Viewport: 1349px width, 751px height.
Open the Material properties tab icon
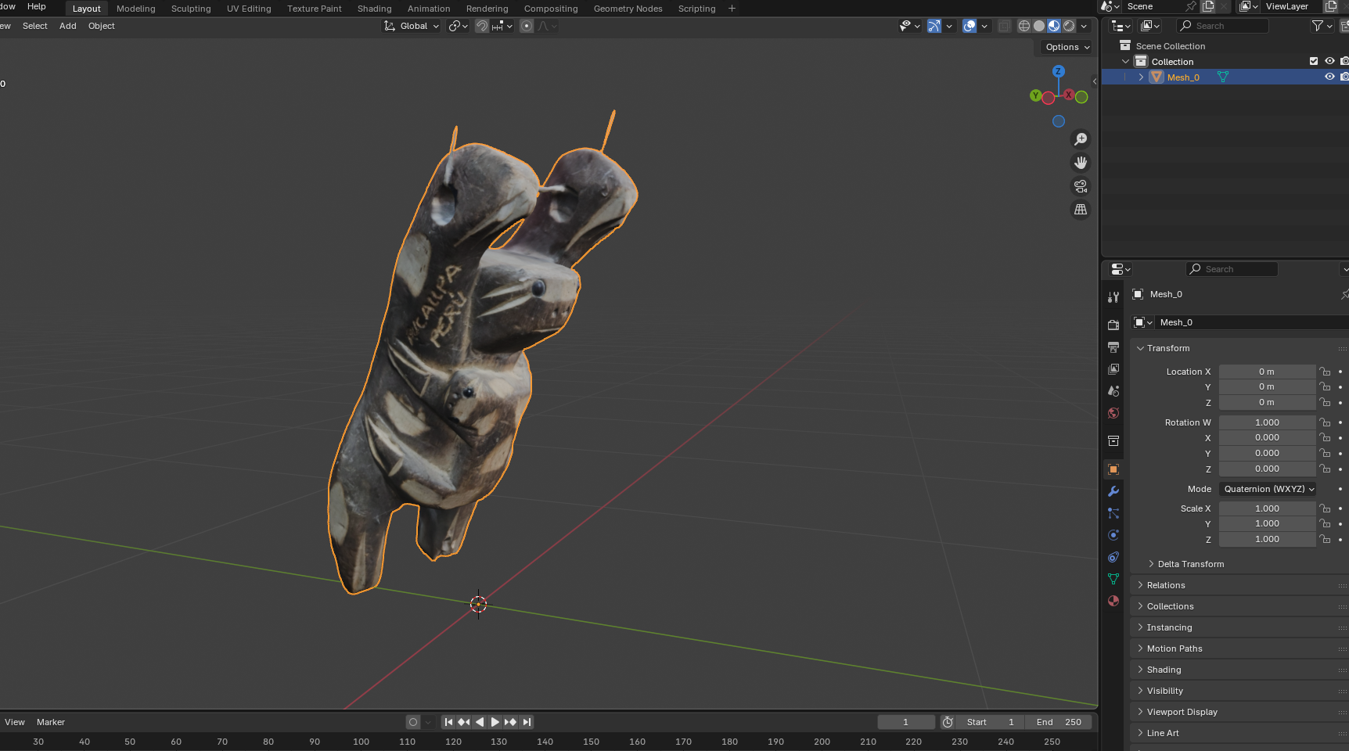(1113, 601)
